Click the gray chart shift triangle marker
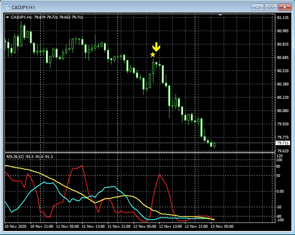 coord(220,15)
